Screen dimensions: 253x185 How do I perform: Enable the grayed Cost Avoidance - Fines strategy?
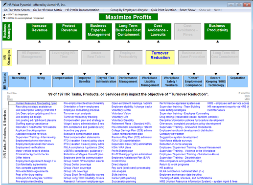(x=188, y=31)
